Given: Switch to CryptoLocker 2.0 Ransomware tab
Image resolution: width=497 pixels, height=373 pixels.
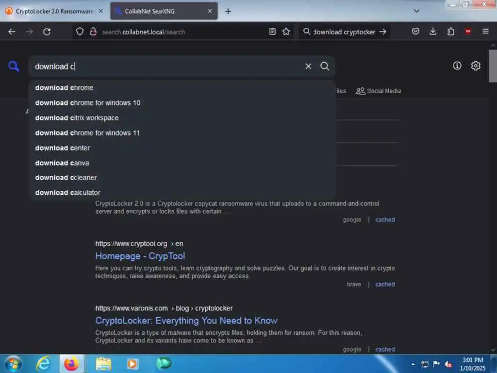Looking at the screenshot, I should click(x=54, y=11).
